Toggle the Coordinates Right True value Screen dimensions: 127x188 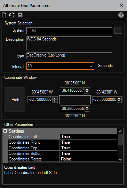pos(88,142)
